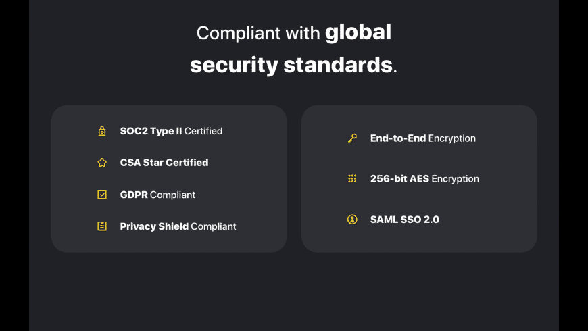Click the dot grid icon beside 256-bit AES

click(352, 179)
